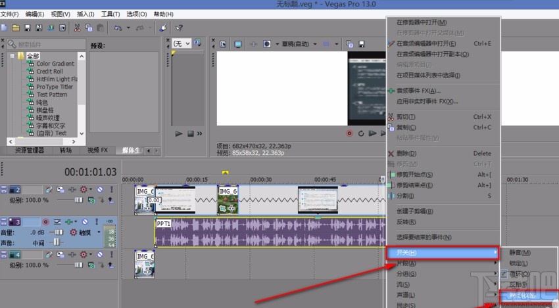Choose 分割(I) from context menu
The height and width of the screenshot is (308, 559).
tap(406, 196)
